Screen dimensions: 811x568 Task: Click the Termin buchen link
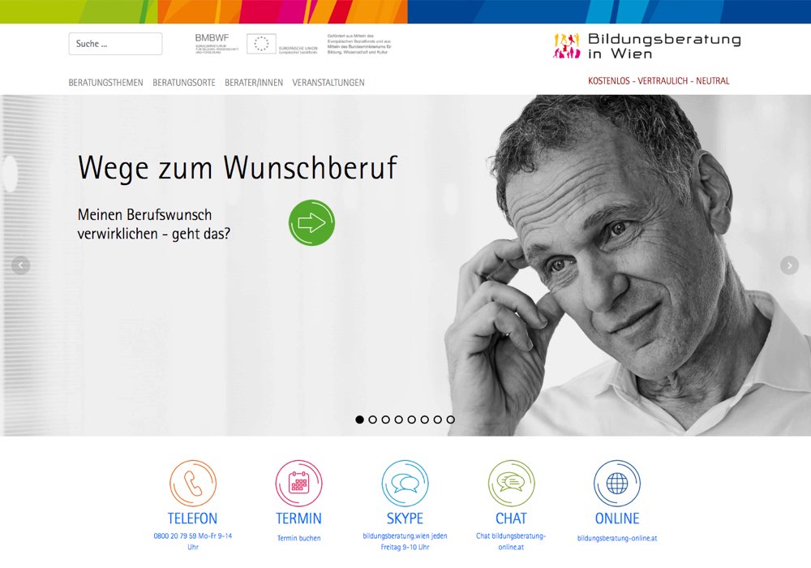[299, 538]
